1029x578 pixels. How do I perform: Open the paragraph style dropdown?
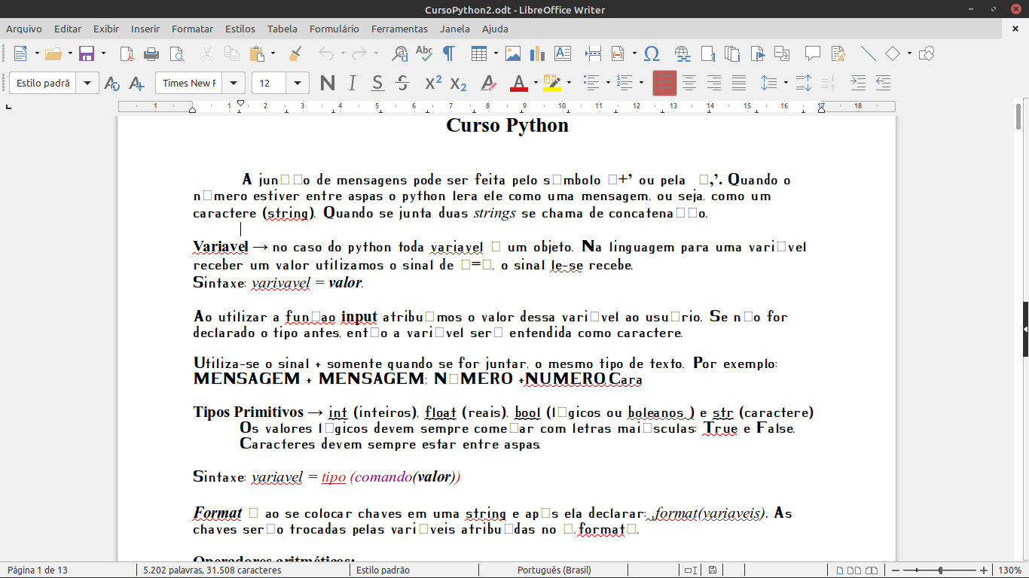click(88, 83)
